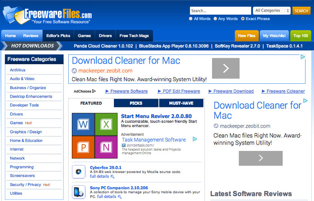Open Free Tech Mags in nav bar
This screenshot has height=201, width=314.
tap(134, 36)
